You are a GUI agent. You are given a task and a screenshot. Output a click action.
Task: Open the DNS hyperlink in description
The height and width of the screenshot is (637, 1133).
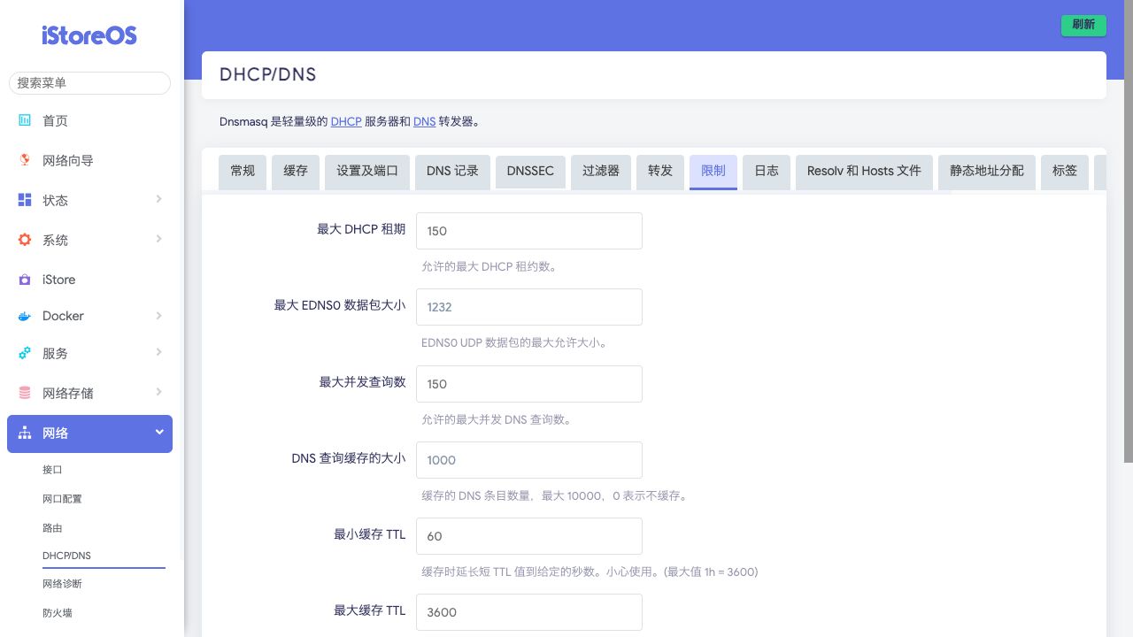[x=424, y=121]
